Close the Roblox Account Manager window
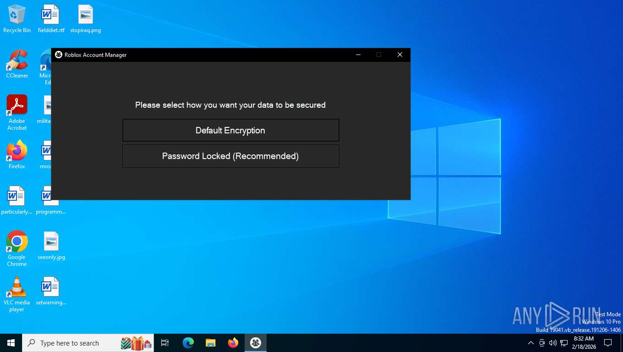Screen dimensions: 623x352 click(x=399, y=55)
